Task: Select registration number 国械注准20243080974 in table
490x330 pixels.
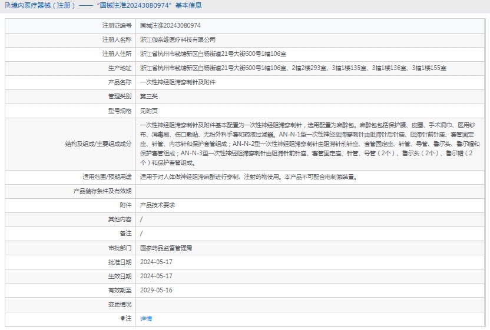Action: 170,26
